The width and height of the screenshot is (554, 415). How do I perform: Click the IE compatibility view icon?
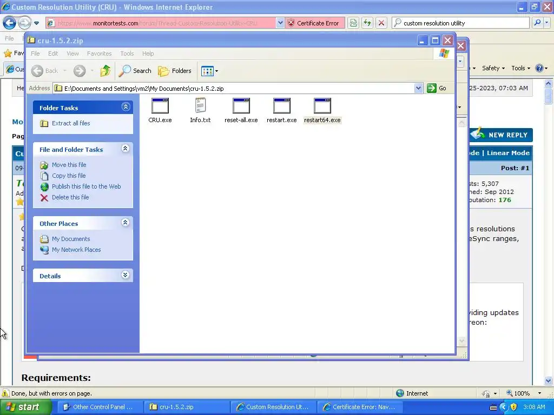click(353, 23)
